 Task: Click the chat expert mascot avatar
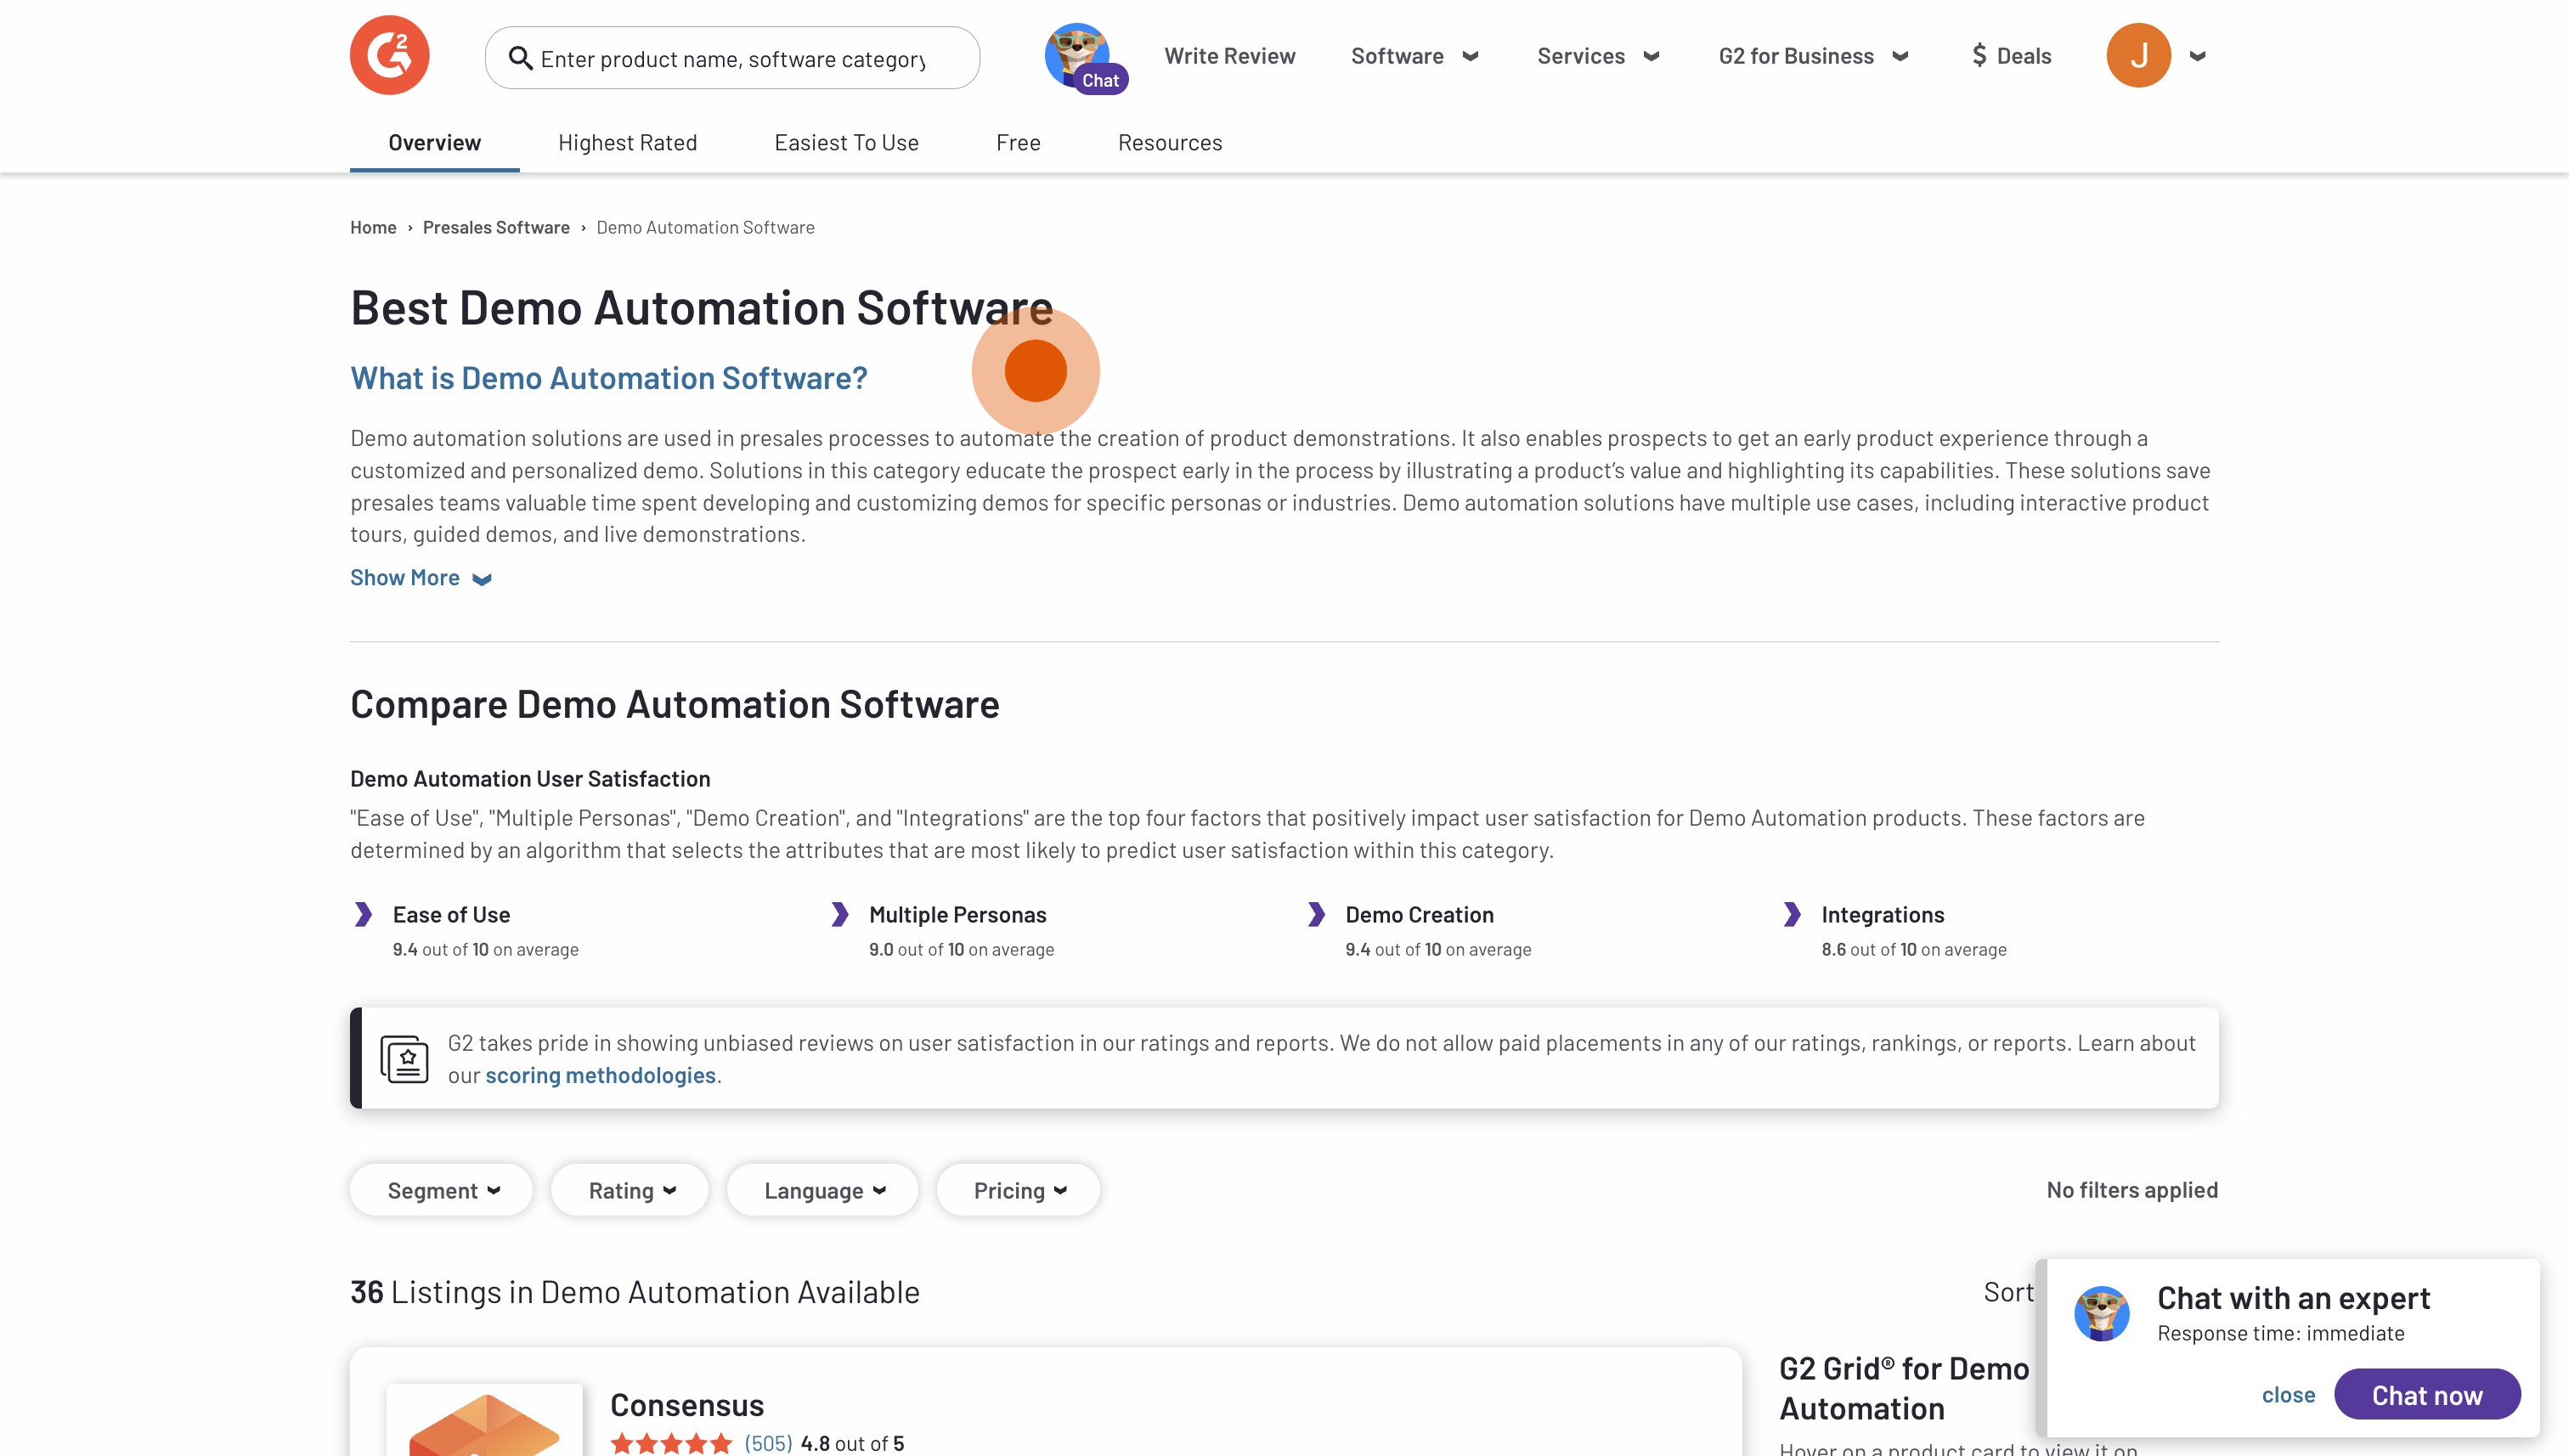click(2101, 1313)
